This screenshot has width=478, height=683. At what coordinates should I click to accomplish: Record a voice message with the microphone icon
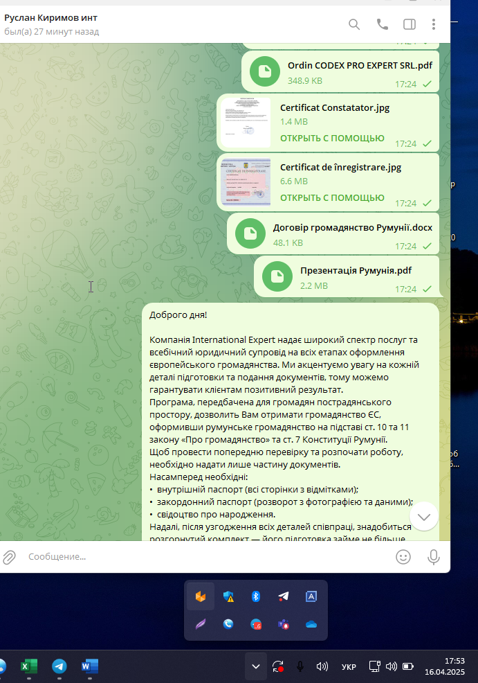[433, 557]
